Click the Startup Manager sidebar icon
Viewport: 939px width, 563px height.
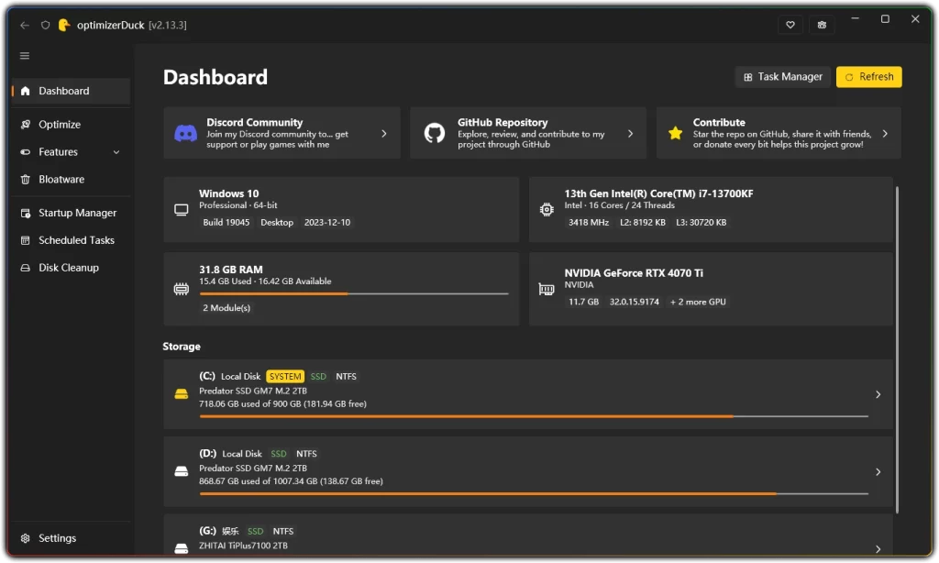(x=25, y=214)
